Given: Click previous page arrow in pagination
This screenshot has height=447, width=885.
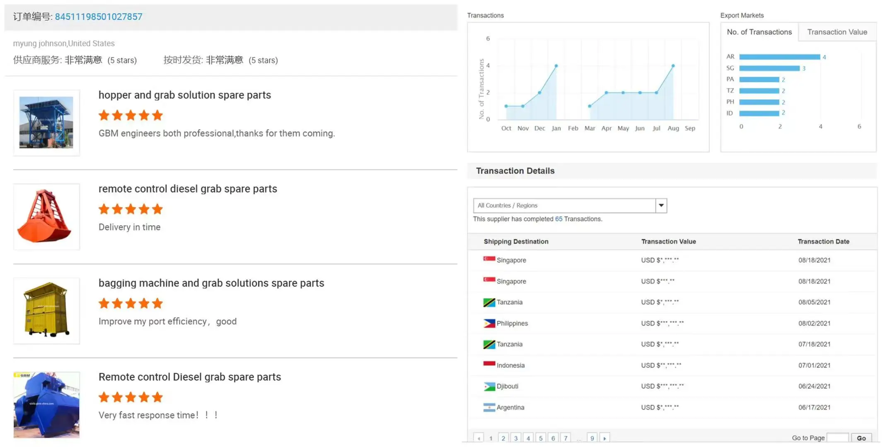Looking at the screenshot, I should (x=479, y=438).
